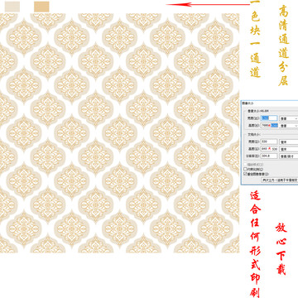Click the red arrow pointing at the swatches
This screenshot has height=298, width=298.
(x=208, y=4)
